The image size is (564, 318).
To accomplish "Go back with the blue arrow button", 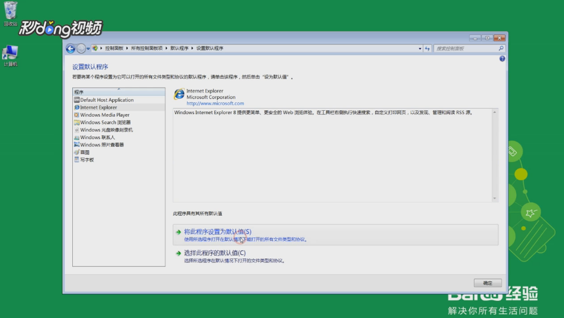I will tap(71, 49).
